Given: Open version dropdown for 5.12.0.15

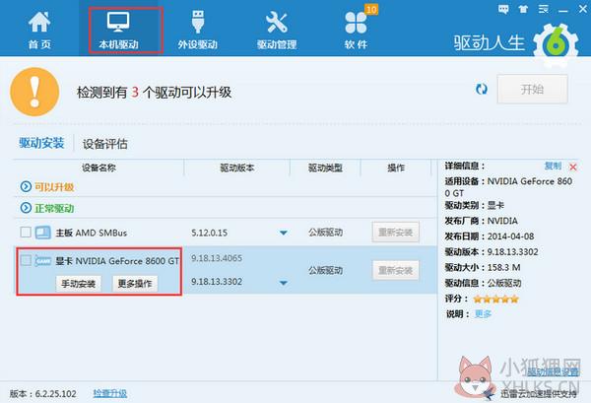Looking at the screenshot, I should click(x=284, y=233).
